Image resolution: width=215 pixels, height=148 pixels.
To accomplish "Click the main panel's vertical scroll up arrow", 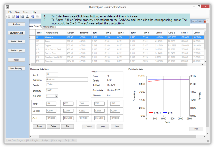I will (x=207, y=21).
